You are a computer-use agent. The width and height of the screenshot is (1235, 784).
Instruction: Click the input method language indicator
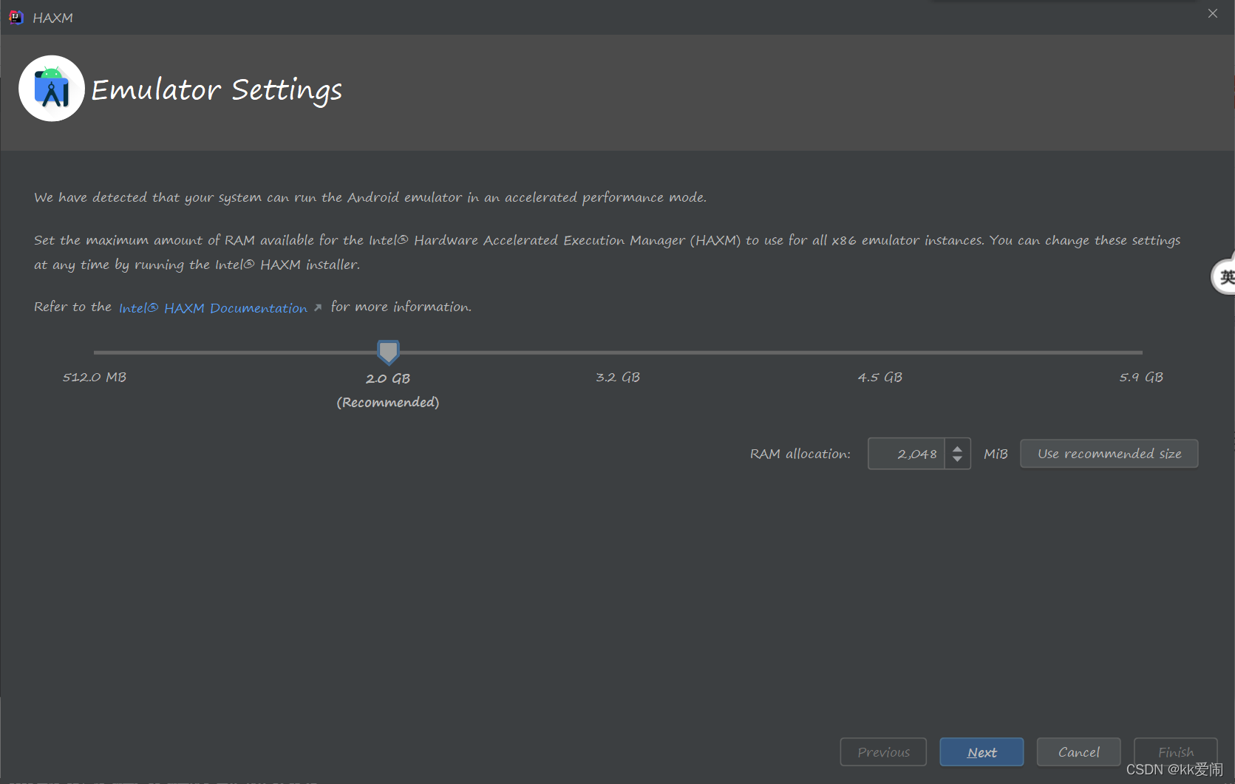(x=1224, y=277)
